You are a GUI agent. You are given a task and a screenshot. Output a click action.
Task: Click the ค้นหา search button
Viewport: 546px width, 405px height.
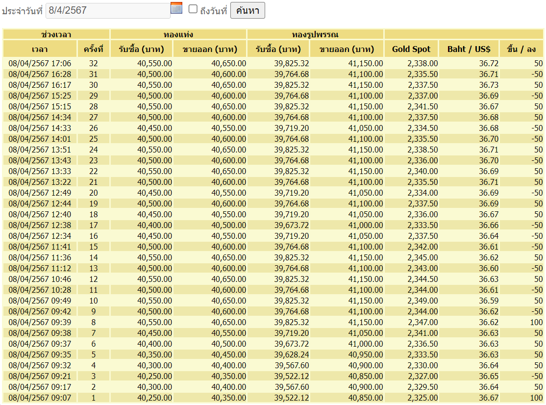point(248,10)
